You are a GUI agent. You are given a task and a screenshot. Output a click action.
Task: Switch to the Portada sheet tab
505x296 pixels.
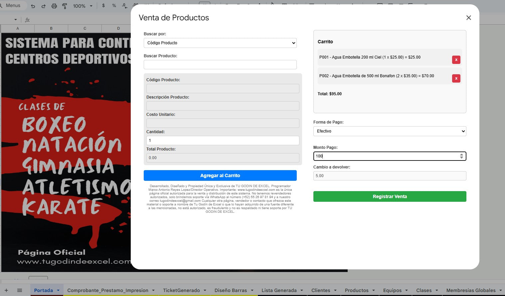44,290
